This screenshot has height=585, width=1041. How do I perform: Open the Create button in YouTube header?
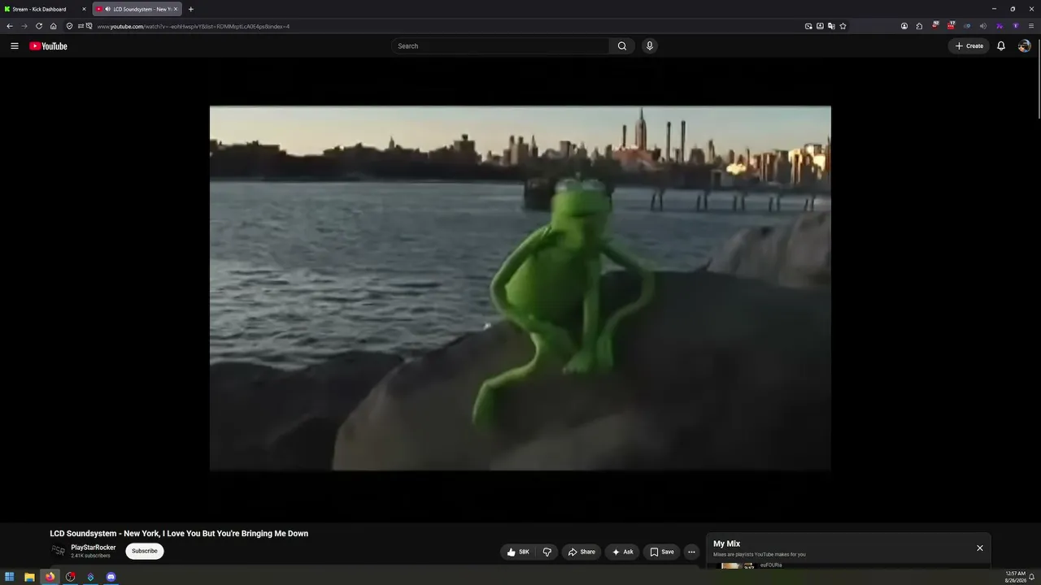(x=969, y=46)
